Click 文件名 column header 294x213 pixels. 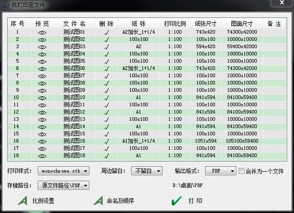(74, 24)
